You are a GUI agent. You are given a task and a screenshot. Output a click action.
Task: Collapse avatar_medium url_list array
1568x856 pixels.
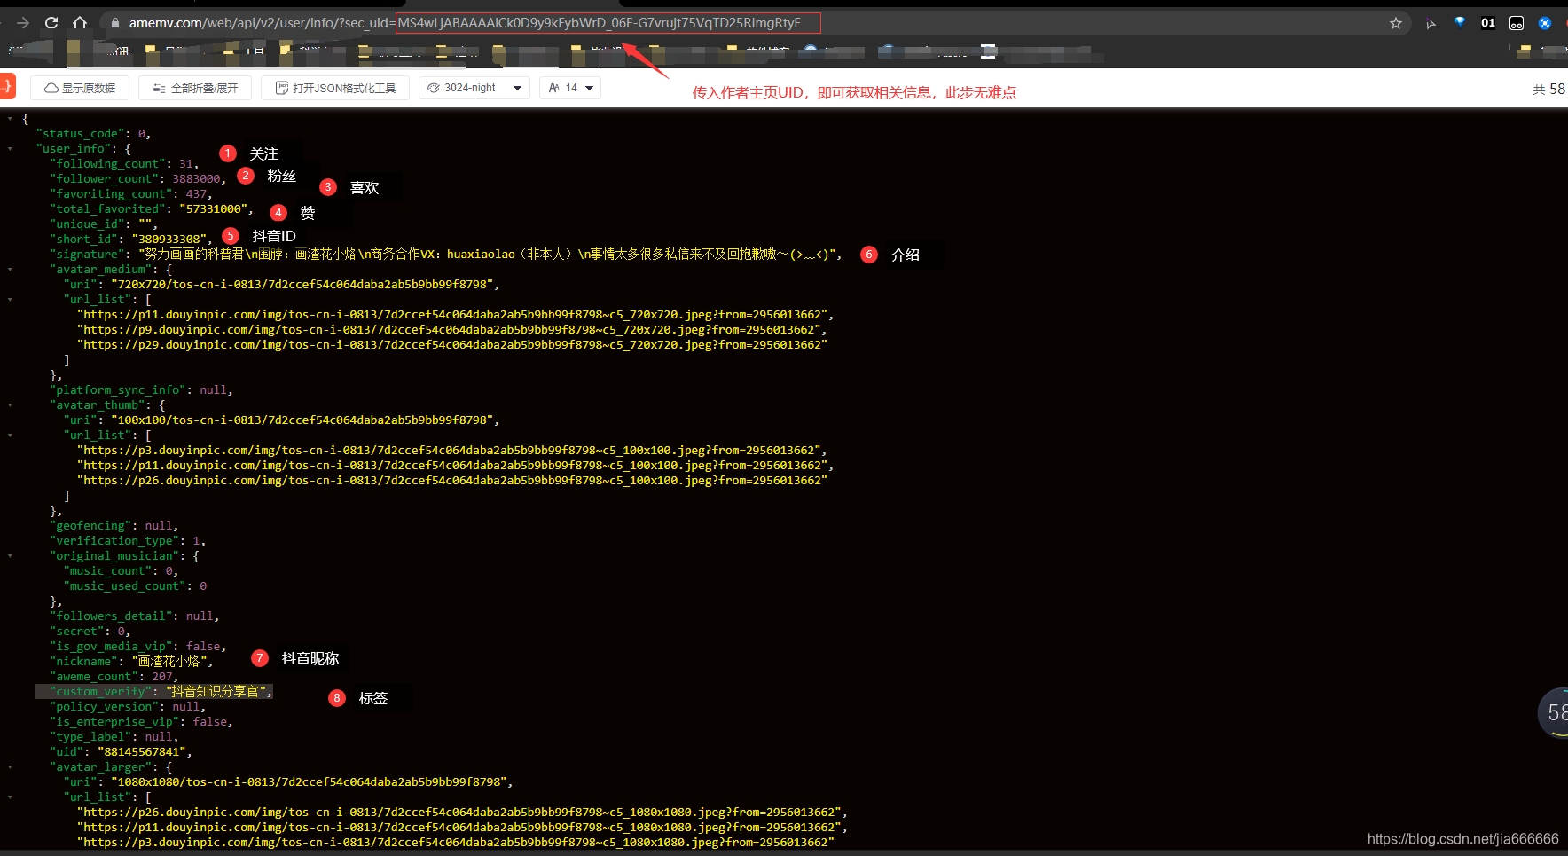[x=10, y=300]
